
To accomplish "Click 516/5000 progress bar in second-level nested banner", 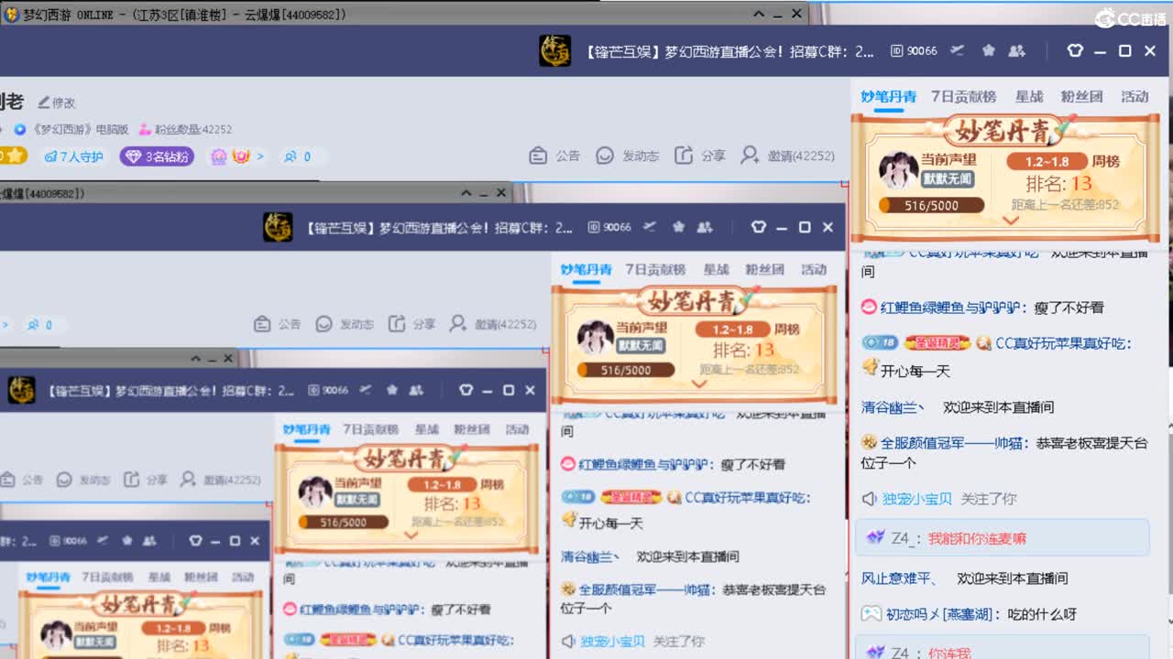I will tap(626, 370).
